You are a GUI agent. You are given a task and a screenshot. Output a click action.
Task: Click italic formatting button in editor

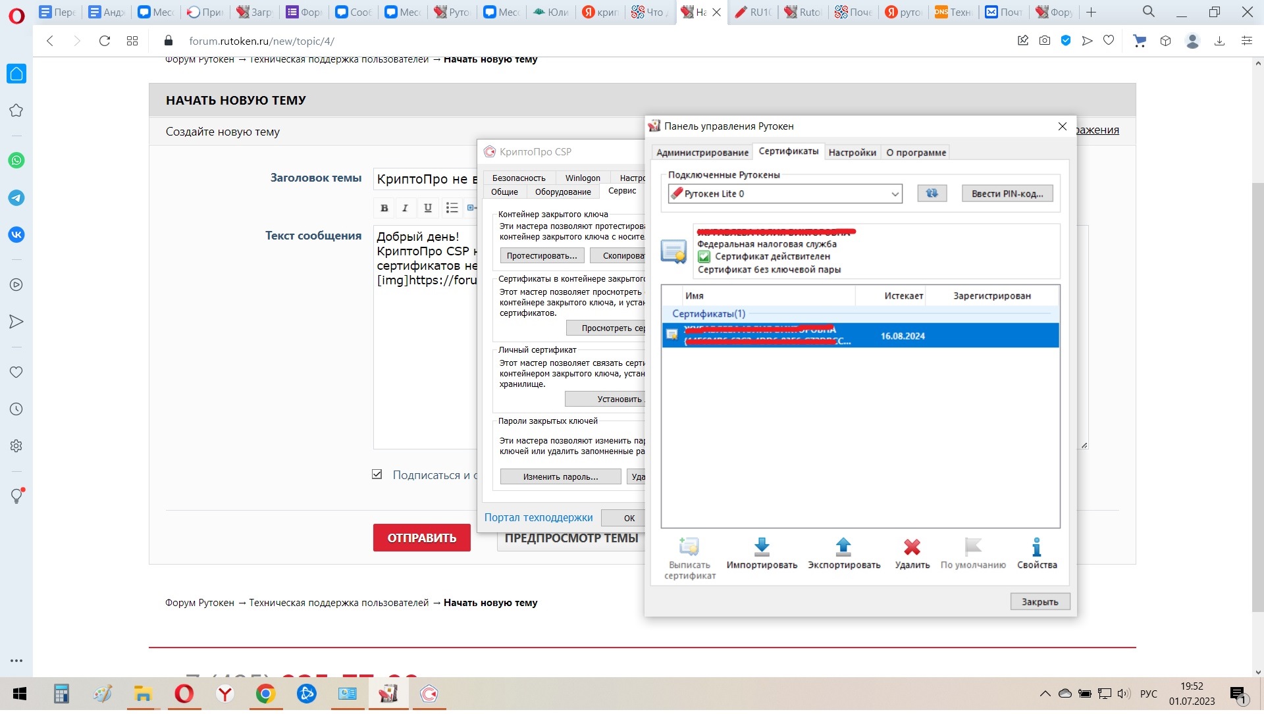[x=405, y=208]
